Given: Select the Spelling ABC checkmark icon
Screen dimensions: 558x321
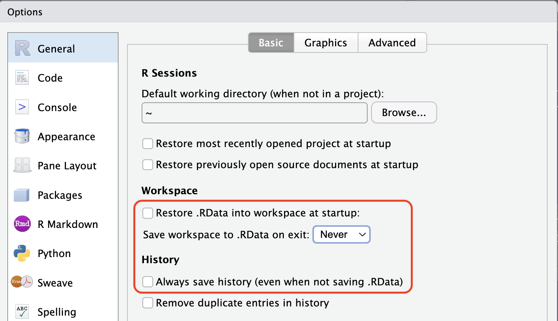Looking at the screenshot, I should pyautogui.click(x=22, y=311).
